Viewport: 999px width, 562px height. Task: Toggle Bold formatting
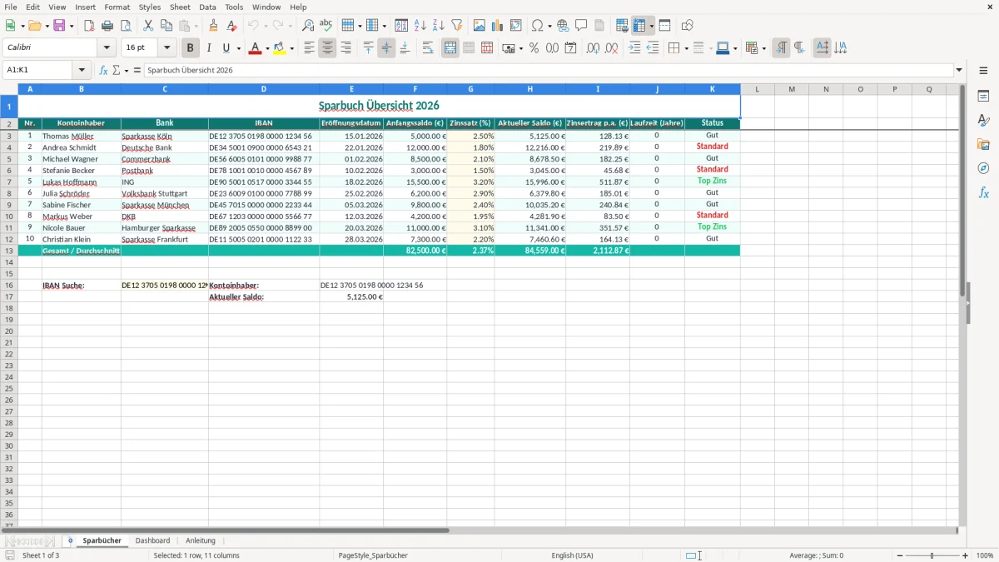pos(191,48)
